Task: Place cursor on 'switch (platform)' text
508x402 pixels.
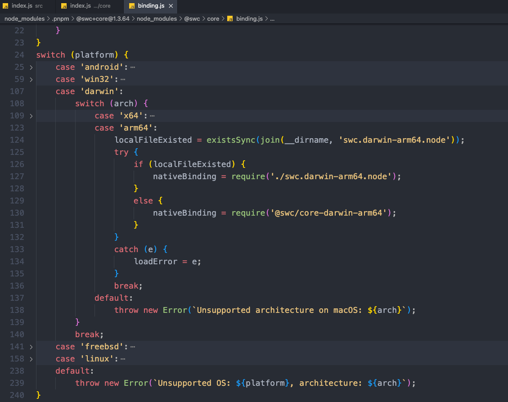Action: pos(77,55)
